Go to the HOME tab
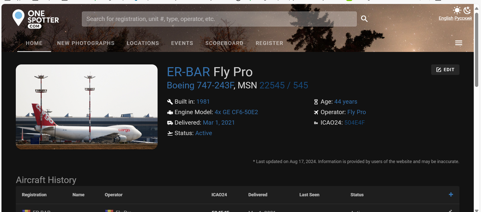Screen dimensions: 481x212 coord(34,43)
